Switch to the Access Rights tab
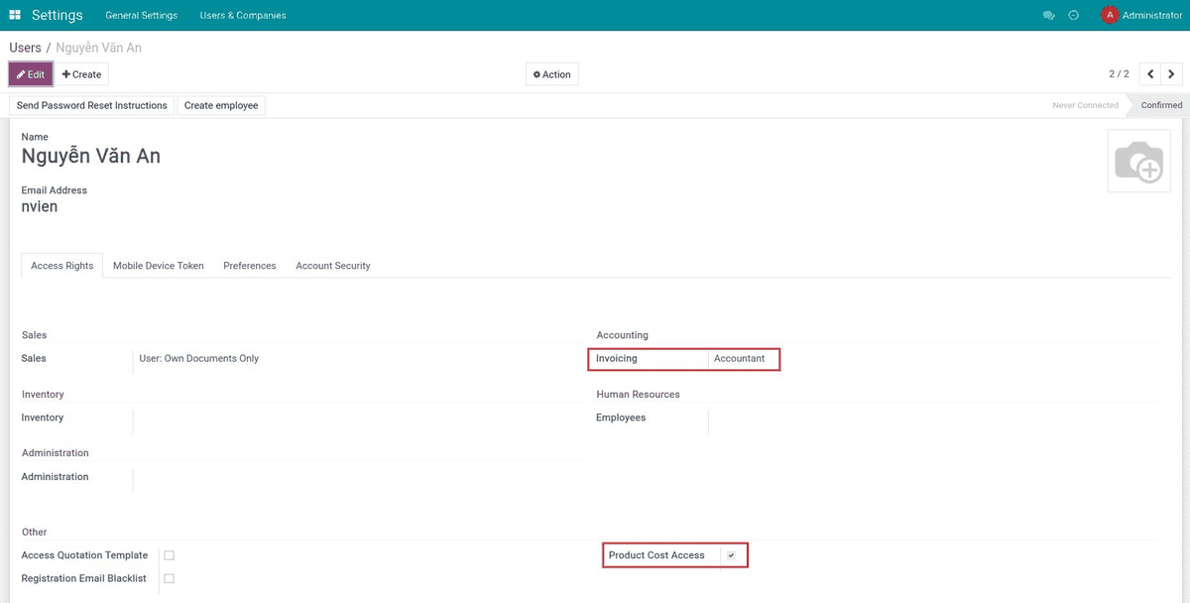The width and height of the screenshot is (1190, 603). coord(62,266)
